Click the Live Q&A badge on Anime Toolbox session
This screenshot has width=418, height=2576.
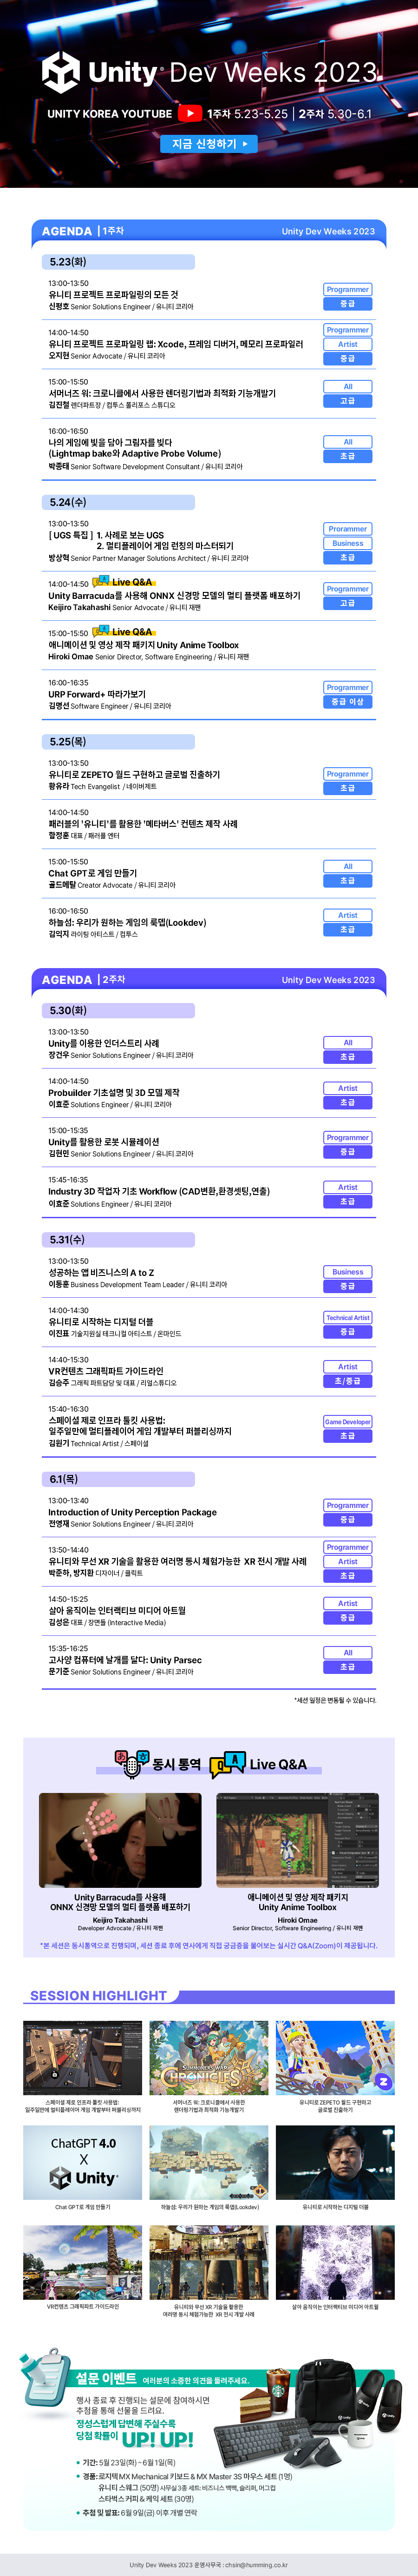[123, 632]
